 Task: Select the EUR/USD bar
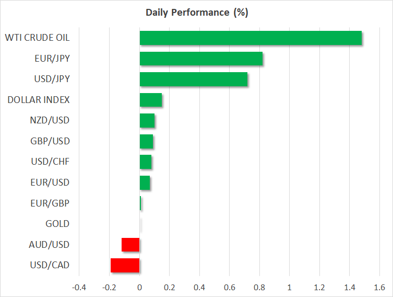pyautogui.click(x=145, y=182)
